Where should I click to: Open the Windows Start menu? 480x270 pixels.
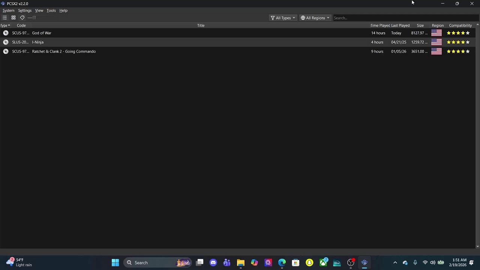pos(115,262)
